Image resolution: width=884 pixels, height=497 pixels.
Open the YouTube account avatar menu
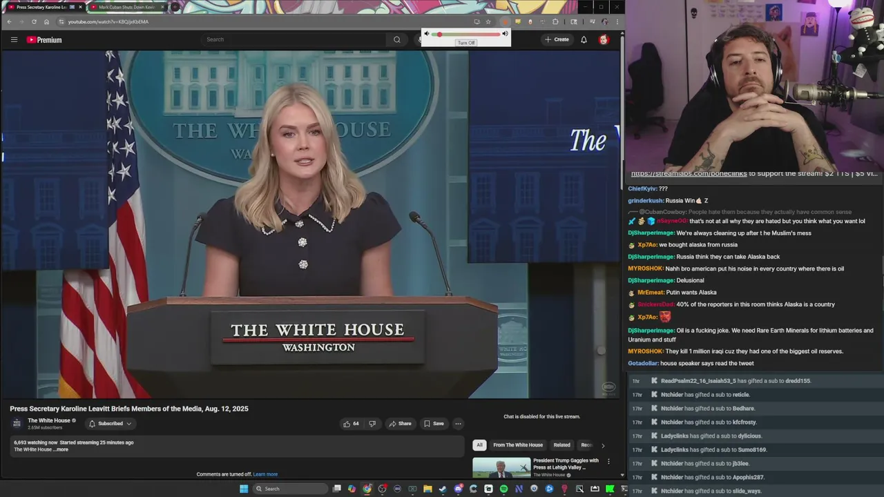point(604,39)
